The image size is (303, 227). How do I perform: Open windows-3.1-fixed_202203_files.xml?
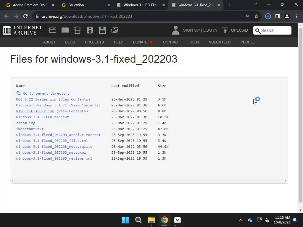click(52, 141)
